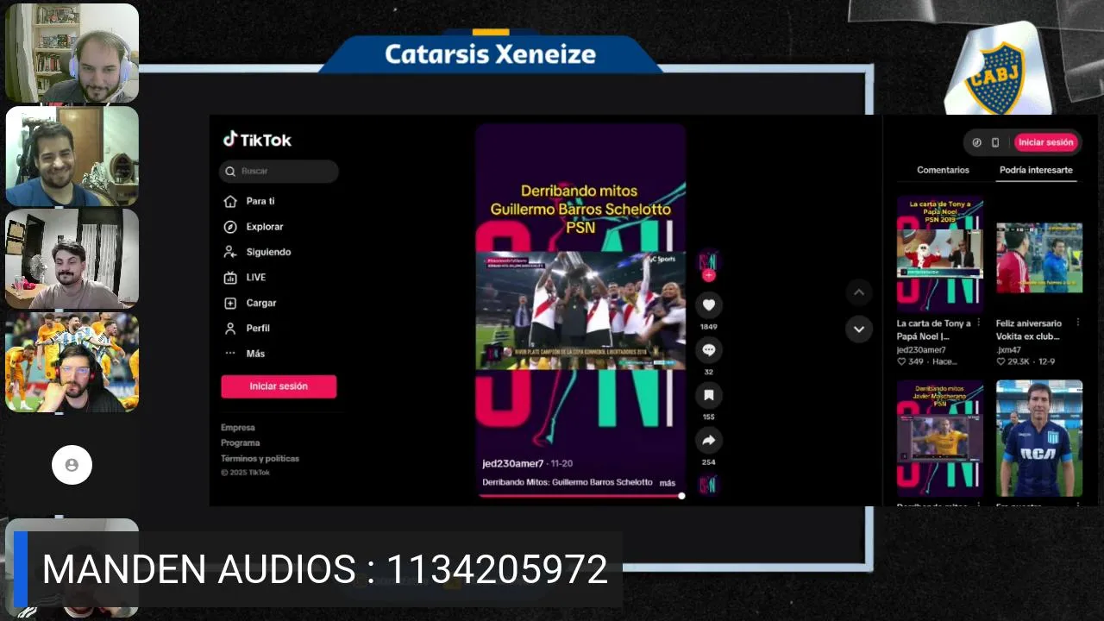Click the second webcam participant smiling
This screenshot has width=1104, height=621.
[x=72, y=156]
